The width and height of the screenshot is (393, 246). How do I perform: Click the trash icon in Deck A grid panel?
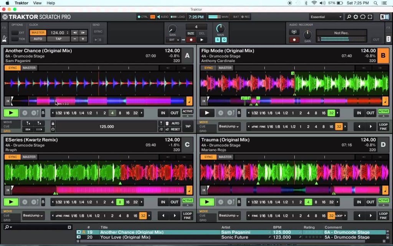click(x=167, y=123)
